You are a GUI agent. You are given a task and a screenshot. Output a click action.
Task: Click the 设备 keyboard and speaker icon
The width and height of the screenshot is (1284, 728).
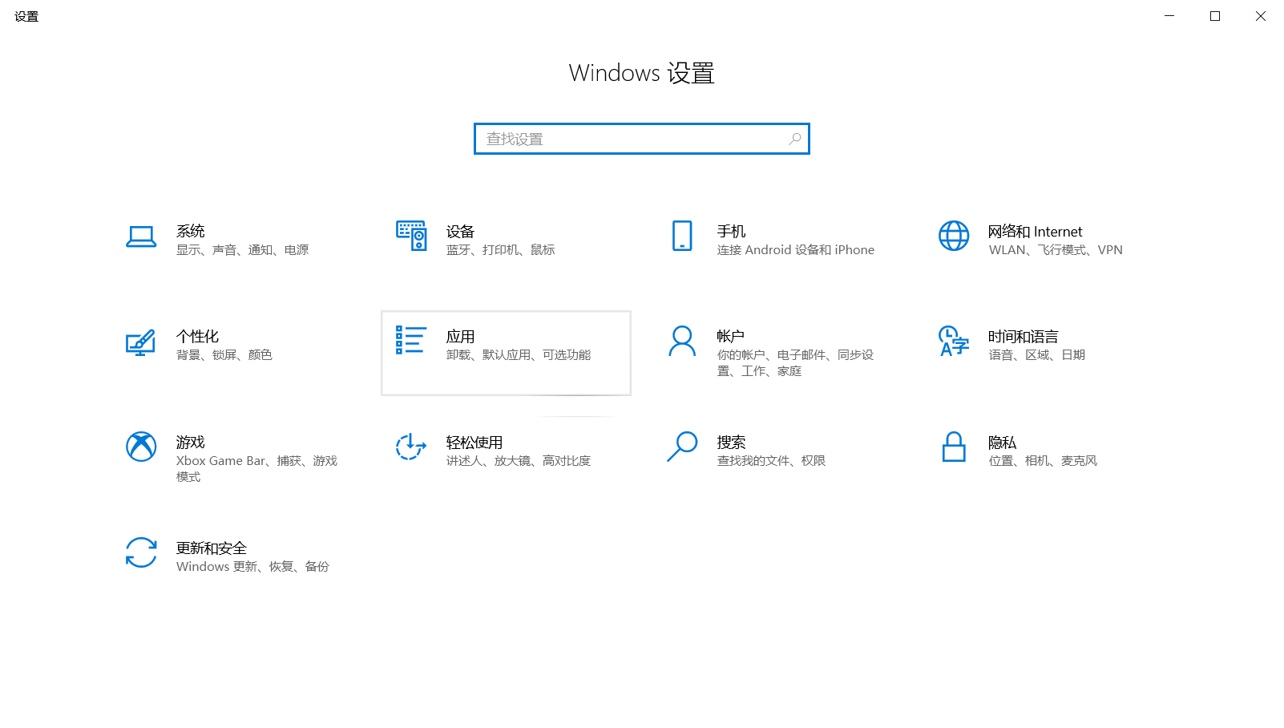coord(411,236)
